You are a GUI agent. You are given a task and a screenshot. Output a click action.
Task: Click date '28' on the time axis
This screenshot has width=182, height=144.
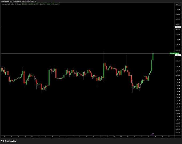click(5, 137)
